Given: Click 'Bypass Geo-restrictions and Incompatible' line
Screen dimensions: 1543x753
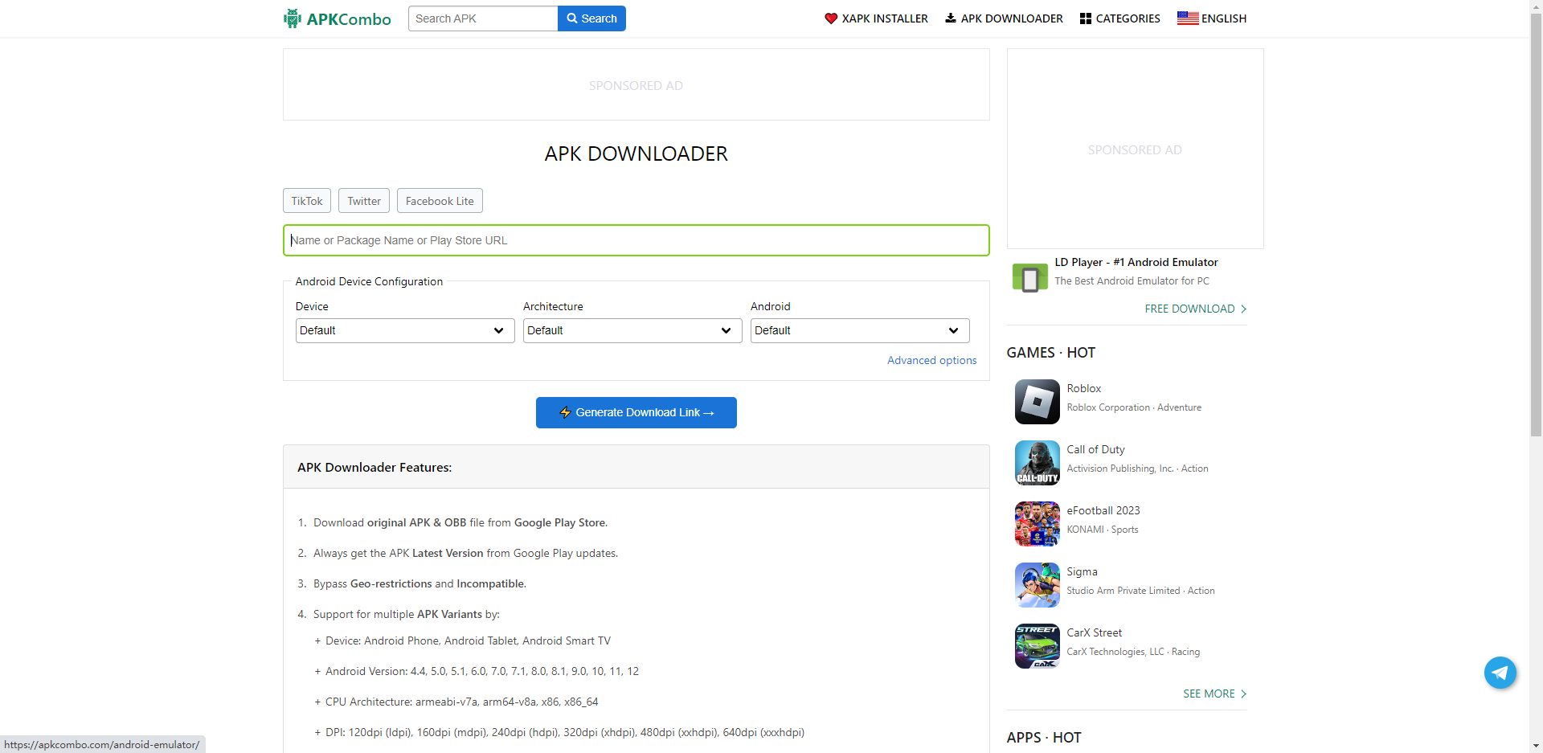Looking at the screenshot, I should click(420, 583).
